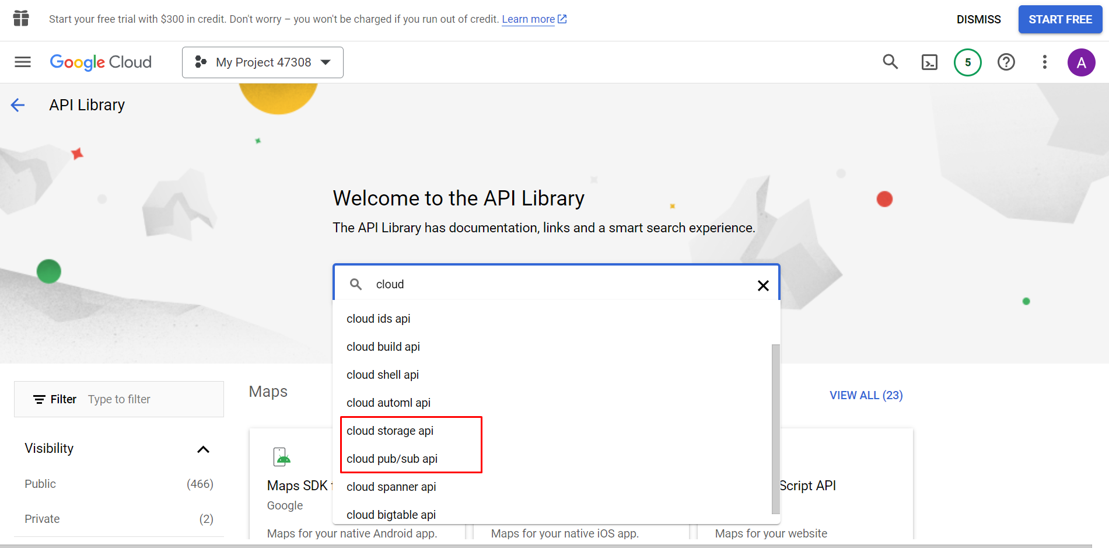
Task: Open VIEW ALL (23) Maps APIs link
Action: point(865,395)
